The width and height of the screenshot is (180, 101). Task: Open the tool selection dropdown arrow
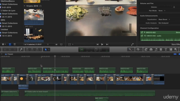[49, 50]
